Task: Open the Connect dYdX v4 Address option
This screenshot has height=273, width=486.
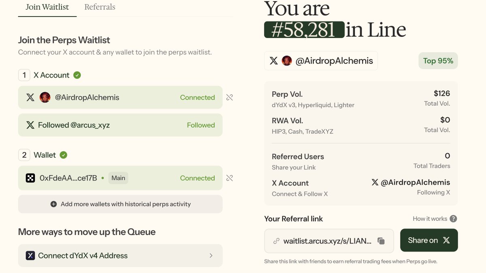Action: click(x=120, y=256)
